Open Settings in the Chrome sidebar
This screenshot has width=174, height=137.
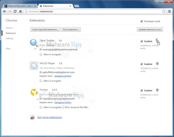[x=10, y=38]
